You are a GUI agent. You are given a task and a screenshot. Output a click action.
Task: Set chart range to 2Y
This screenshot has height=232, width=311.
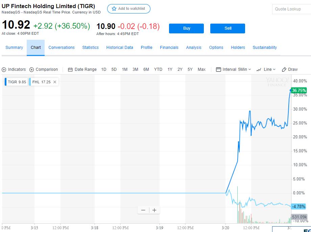(180, 69)
